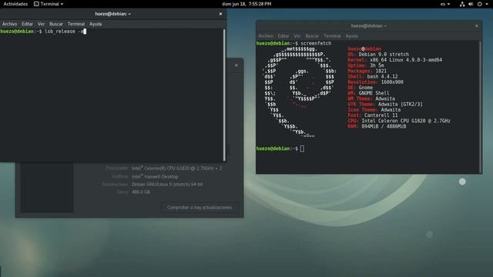Click 'GNOME Shell' WM text

[x=374, y=93]
